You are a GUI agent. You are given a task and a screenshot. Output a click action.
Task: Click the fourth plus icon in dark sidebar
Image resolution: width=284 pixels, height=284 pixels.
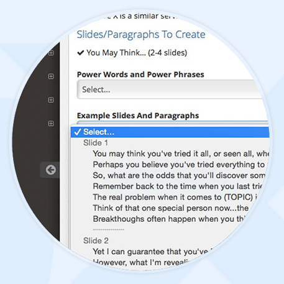(x=51, y=124)
